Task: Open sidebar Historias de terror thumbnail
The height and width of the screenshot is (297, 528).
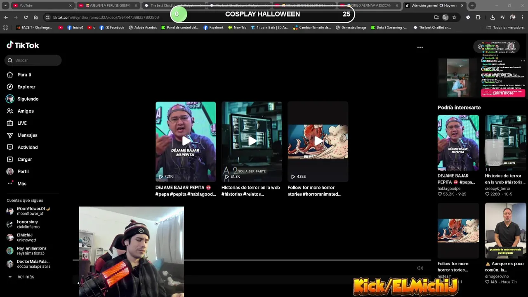Action: [x=505, y=143]
